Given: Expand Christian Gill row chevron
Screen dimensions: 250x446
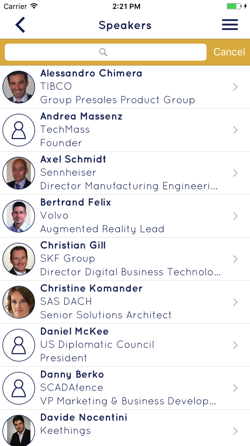Looking at the screenshot, I should pos(235,259).
